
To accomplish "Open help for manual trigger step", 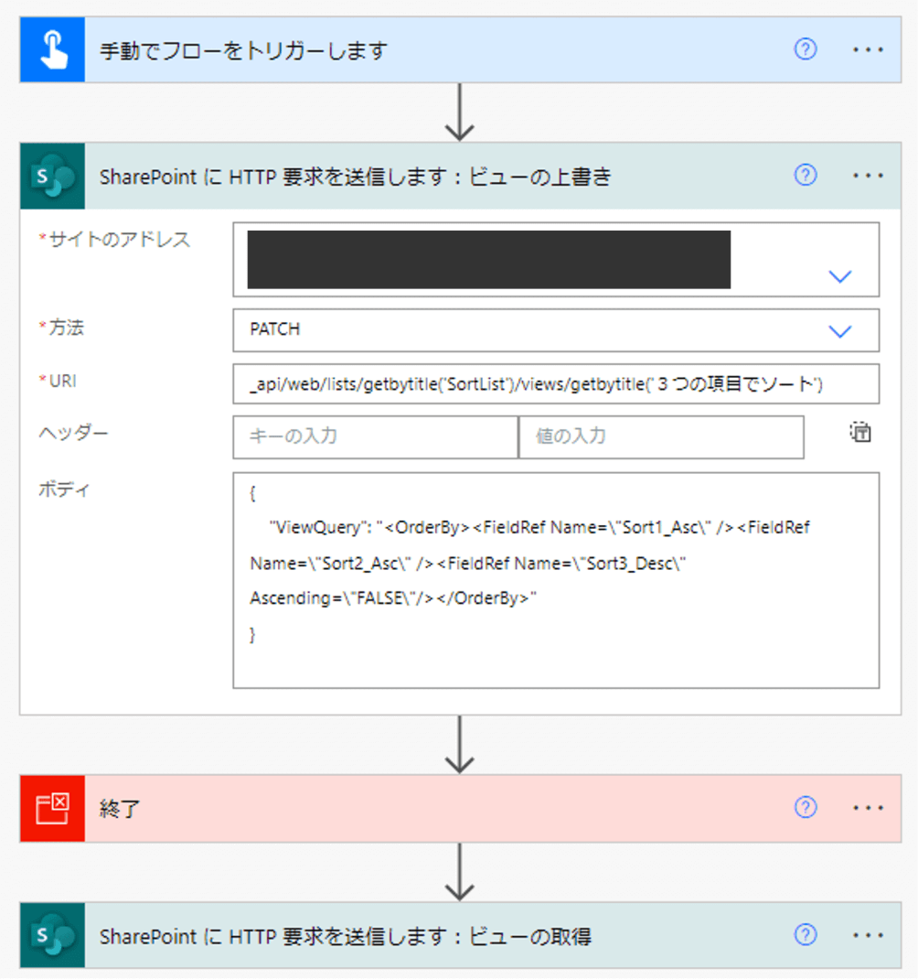I will click(805, 49).
